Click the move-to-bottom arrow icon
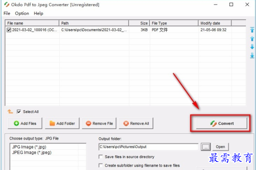The width and height of the screenshot is (256, 170). 252,56
